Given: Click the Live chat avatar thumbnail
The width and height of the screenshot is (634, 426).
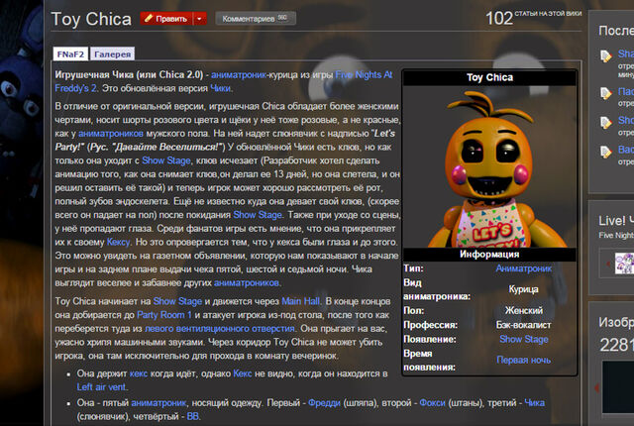Looking at the screenshot, I should 624,264.
